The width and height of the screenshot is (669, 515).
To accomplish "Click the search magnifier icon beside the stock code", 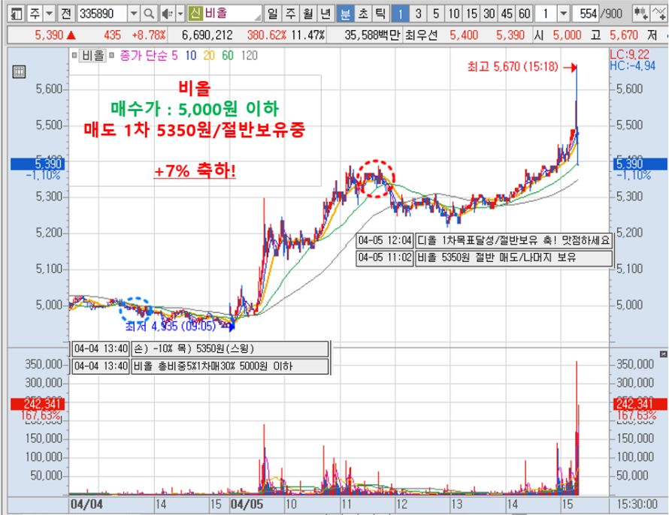I will (x=149, y=14).
